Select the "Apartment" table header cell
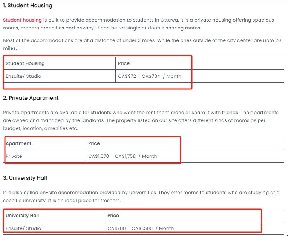Viewport: 288px width, 236px height. tap(19, 143)
